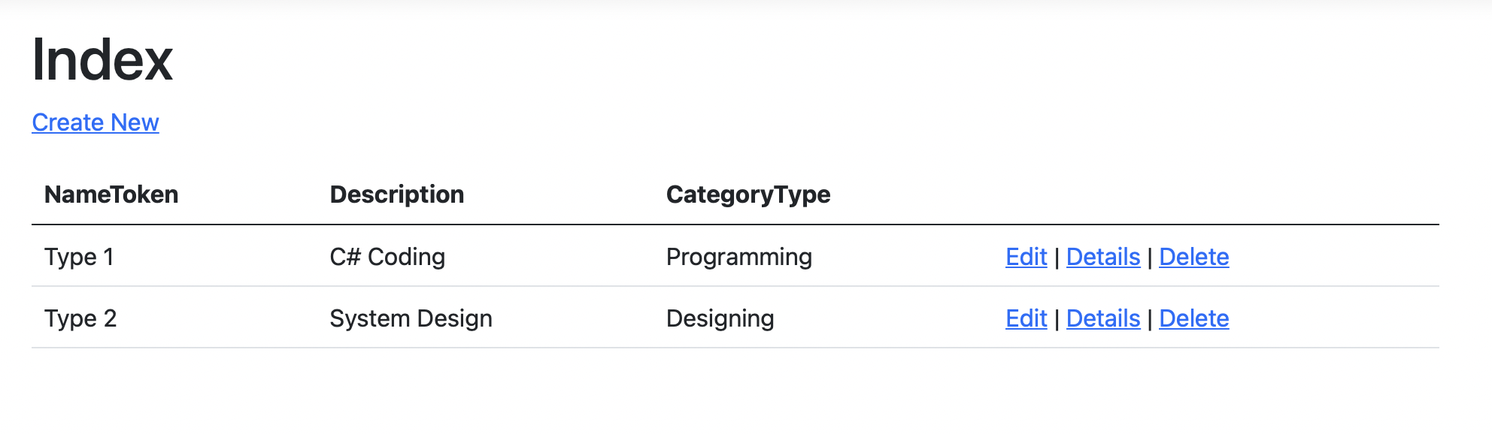The image size is (1492, 434).
Task: Delete the Type 2 entry
Action: (x=1193, y=318)
